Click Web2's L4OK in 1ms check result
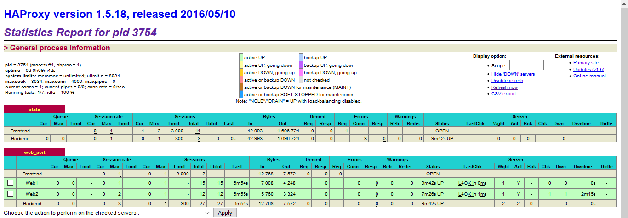 [x=472, y=194]
